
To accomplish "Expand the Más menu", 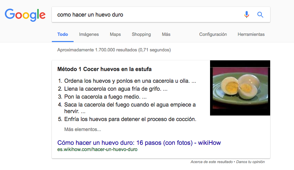I will 166,34.
